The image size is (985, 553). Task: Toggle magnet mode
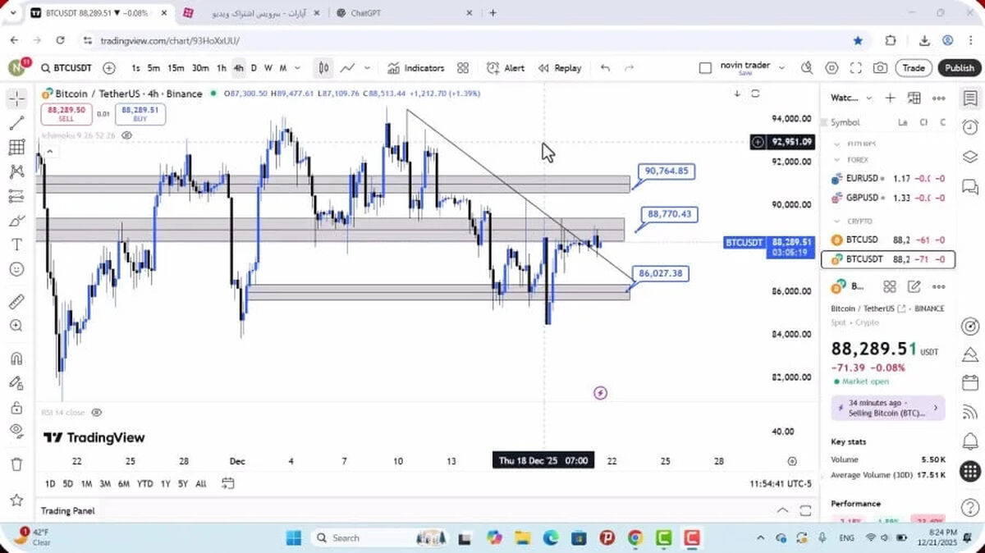[16, 359]
